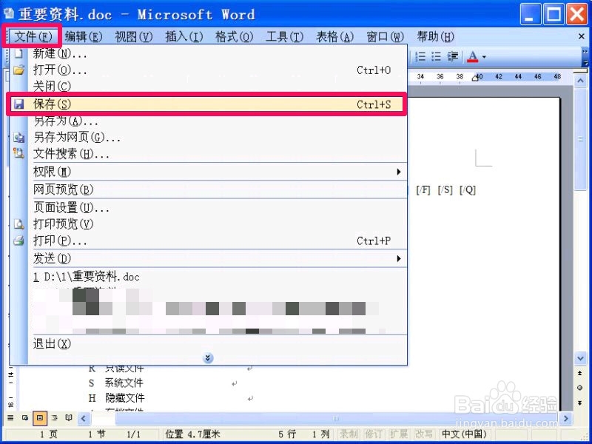This screenshot has height=444, width=592.
Task: Click the printer icon beside 打印(P)
Action: (x=18, y=240)
